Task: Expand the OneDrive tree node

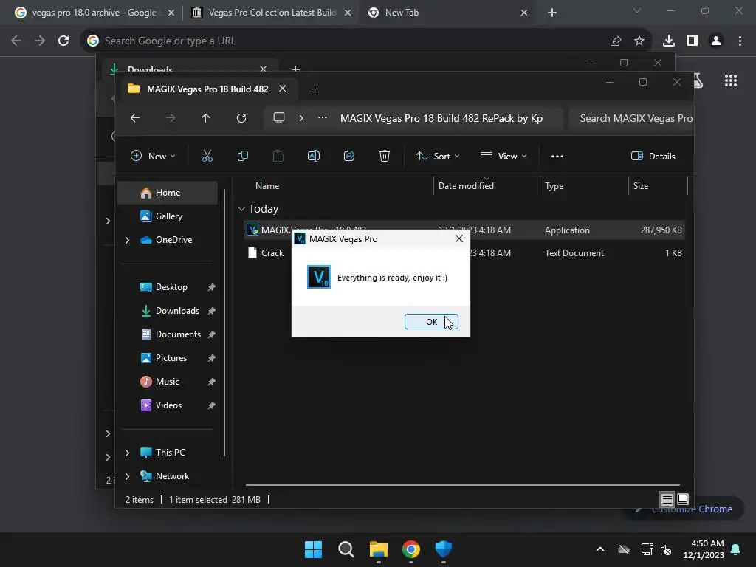Action: coord(127,240)
